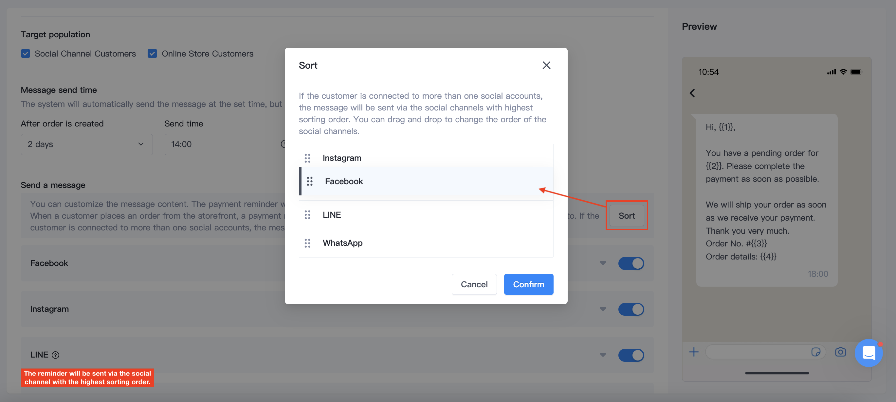
Task: Expand the Instagram channel section
Action: tap(603, 309)
